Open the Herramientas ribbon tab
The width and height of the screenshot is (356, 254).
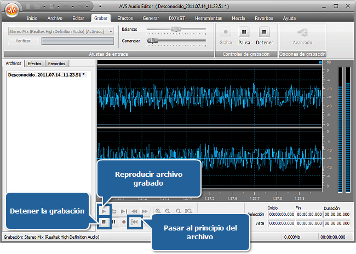tap(208, 18)
